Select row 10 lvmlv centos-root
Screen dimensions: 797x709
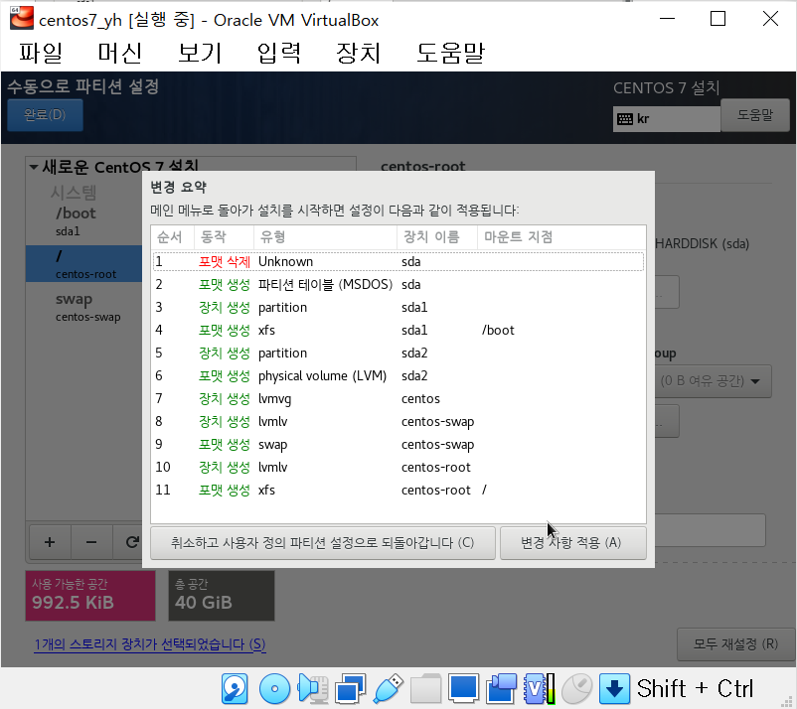pos(398,468)
